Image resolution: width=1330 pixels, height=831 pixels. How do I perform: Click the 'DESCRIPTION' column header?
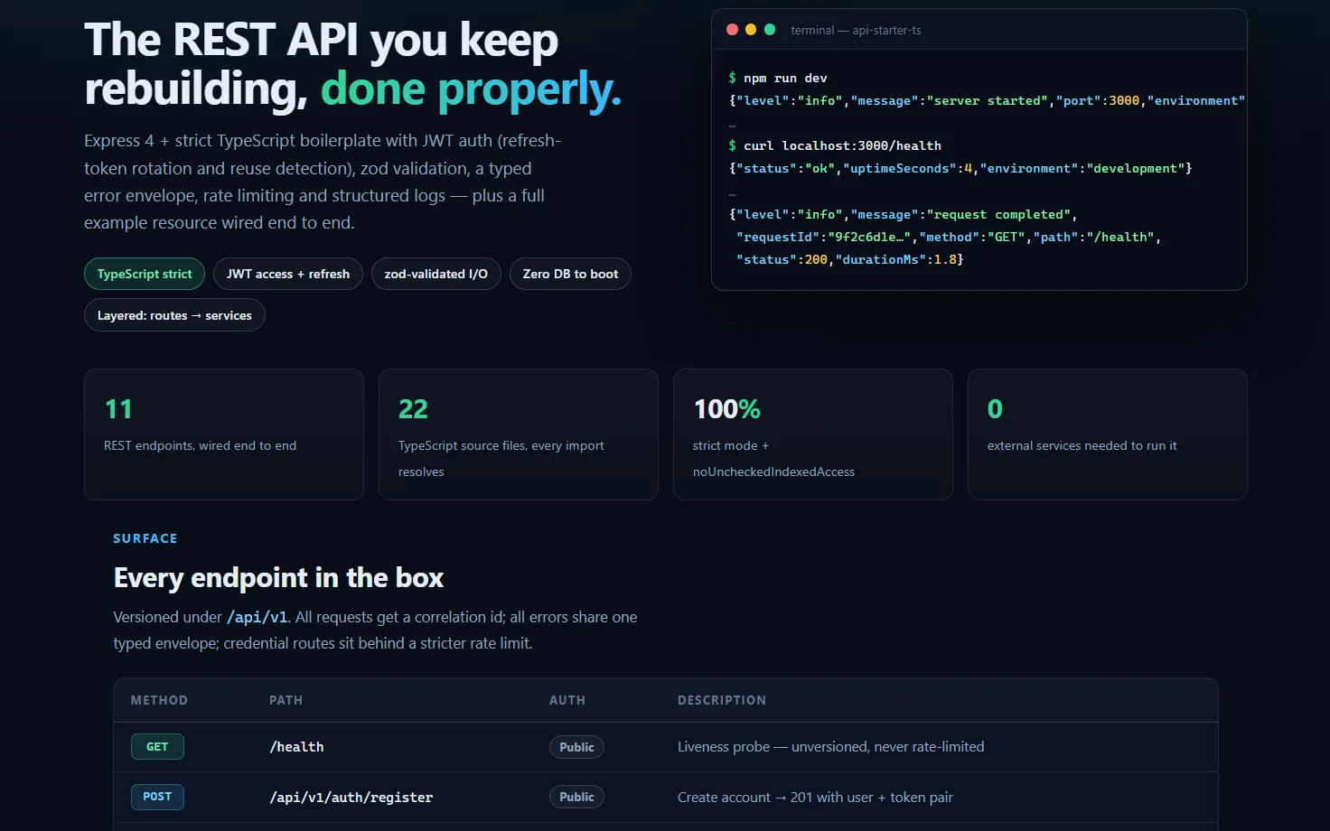coord(722,700)
